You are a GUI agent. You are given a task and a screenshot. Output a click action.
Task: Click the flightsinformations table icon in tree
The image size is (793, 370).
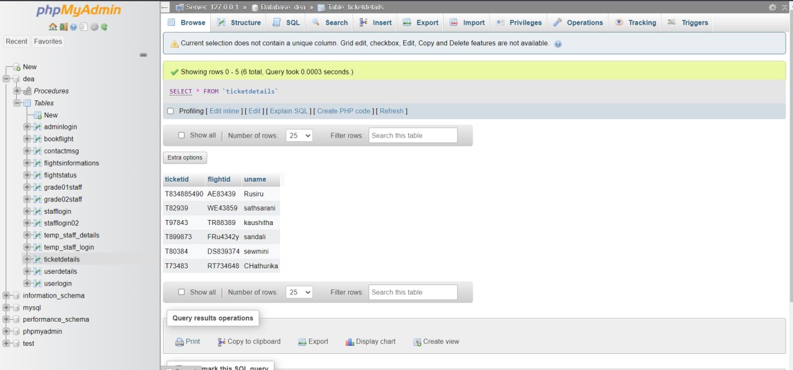click(37, 163)
